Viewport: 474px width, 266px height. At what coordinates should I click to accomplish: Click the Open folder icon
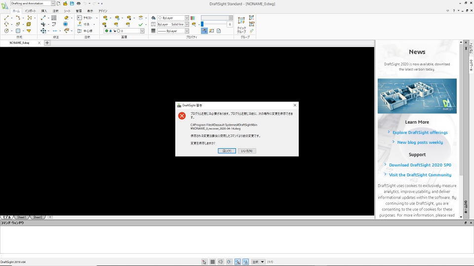[x=65, y=3]
